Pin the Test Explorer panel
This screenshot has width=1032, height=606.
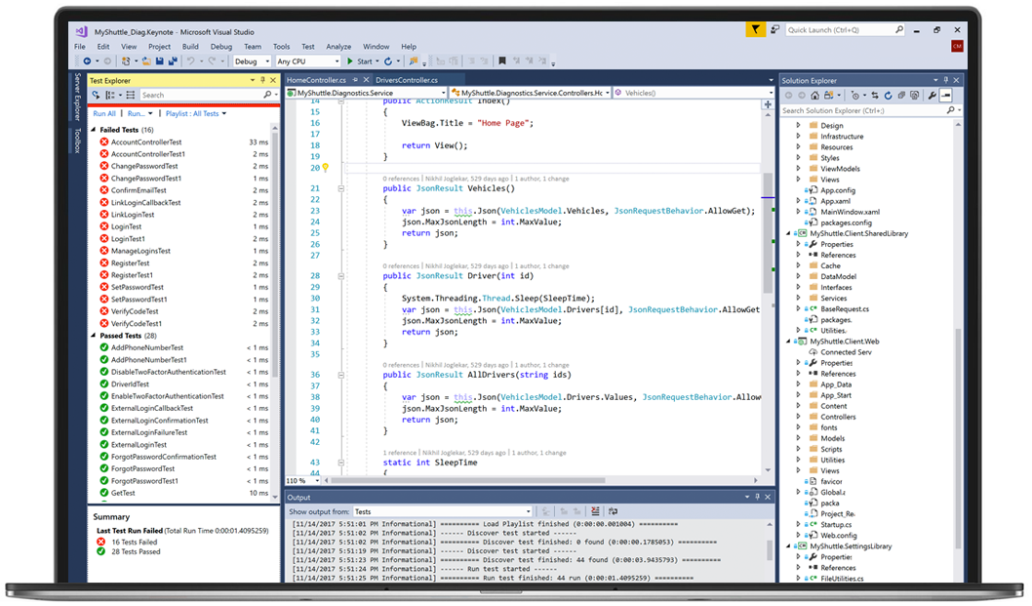tap(261, 80)
